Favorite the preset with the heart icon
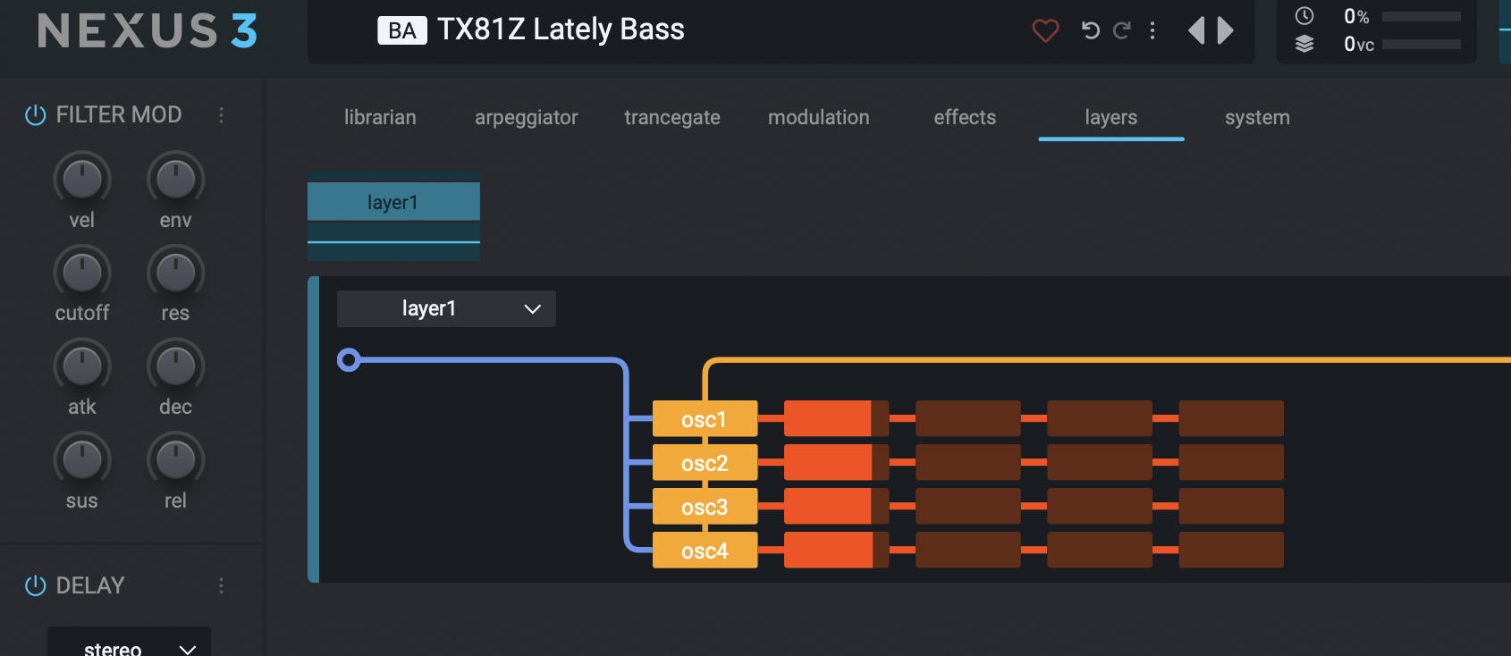Screen dimensions: 1511x656 pos(1045,30)
